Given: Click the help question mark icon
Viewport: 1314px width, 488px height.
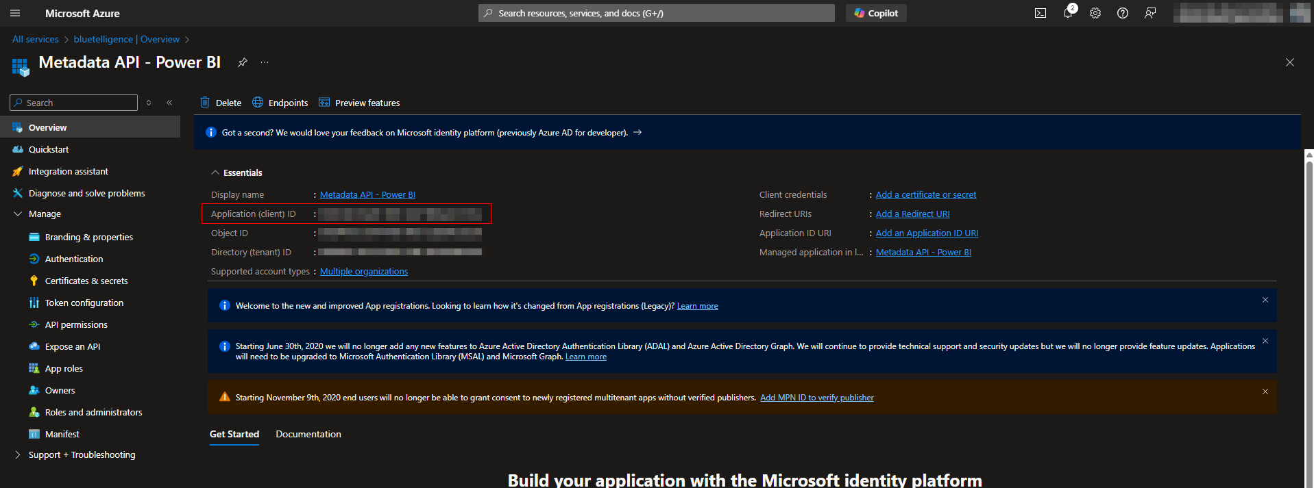Looking at the screenshot, I should pos(1123,13).
